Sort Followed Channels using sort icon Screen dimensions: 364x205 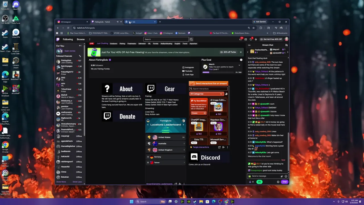[x=80, y=56]
